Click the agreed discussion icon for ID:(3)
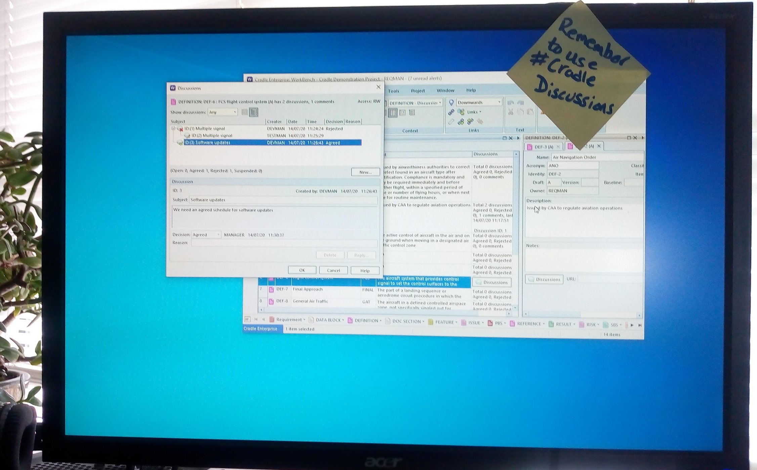757x470 pixels. click(180, 143)
